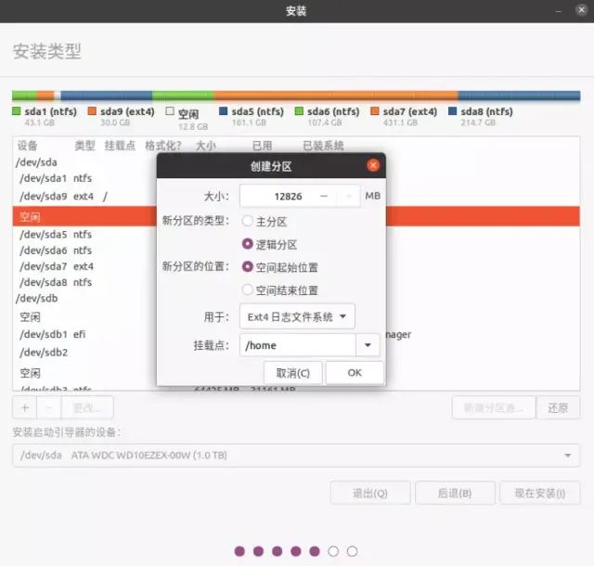Click the /home mount point text field
The height and width of the screenshot is (566, 594).
(297, 345)
